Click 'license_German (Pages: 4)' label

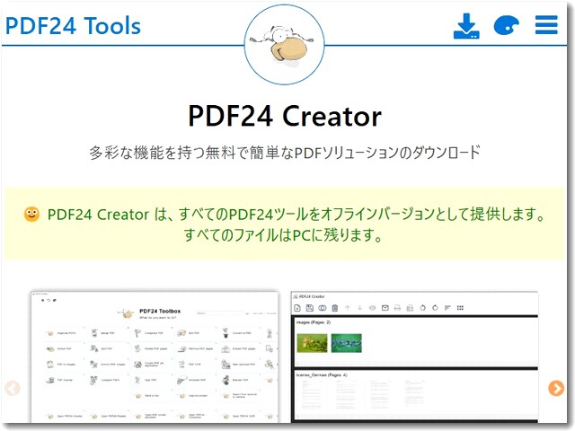322,375
